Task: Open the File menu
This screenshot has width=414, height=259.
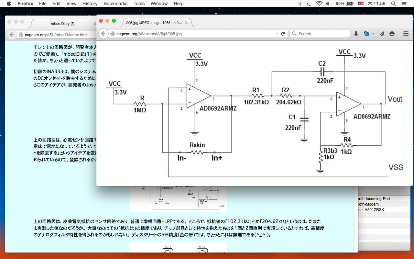Action: click(42, 4)
